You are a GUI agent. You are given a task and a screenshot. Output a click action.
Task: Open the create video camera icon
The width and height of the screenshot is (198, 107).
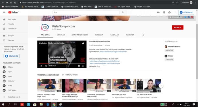tap(158, 12)
